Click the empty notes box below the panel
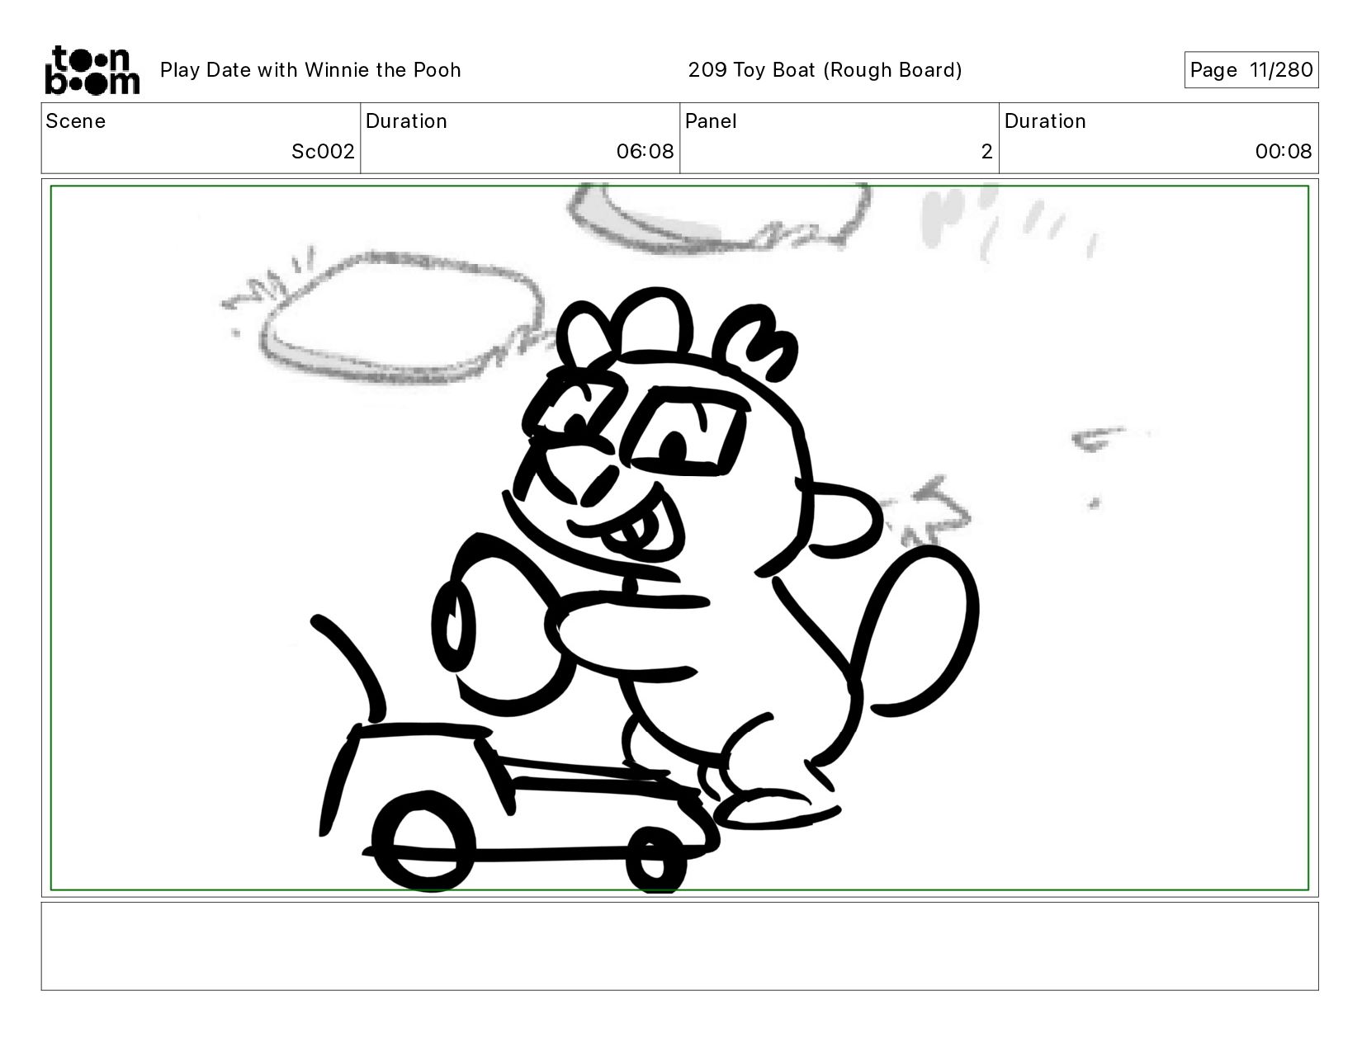 [x=679, y=946]
